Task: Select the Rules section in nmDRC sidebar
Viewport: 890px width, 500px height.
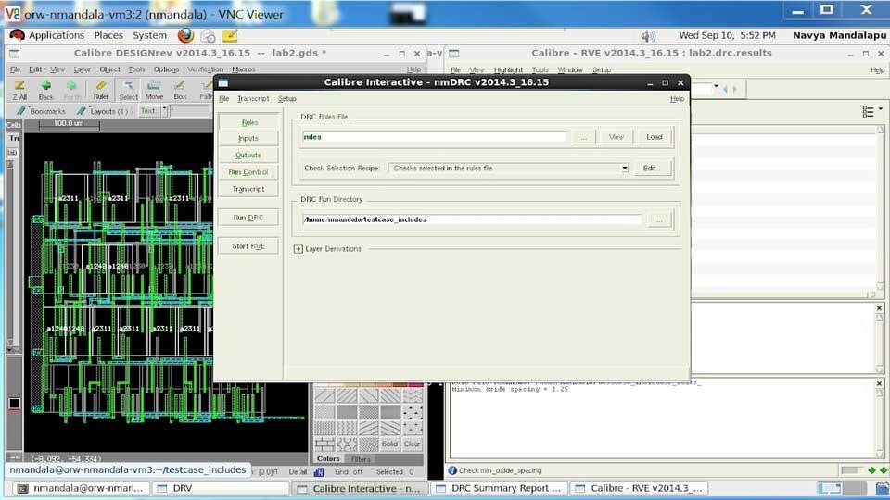Action: [x=249, y=122]
